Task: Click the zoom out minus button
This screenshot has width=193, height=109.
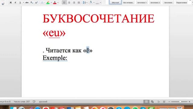Action: [169, 102]
